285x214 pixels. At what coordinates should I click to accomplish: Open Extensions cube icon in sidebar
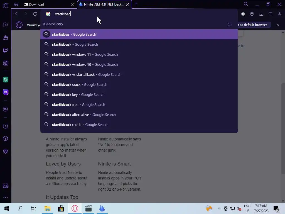click(x=6, y=138)
